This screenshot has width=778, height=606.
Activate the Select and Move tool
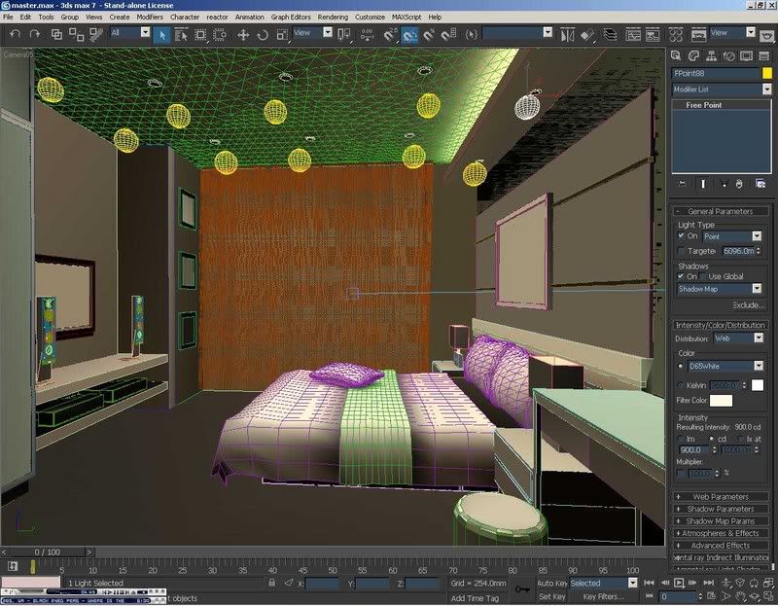click(x=243, y=35)
